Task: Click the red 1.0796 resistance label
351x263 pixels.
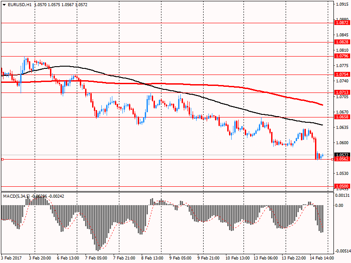Action: [342, 56]
